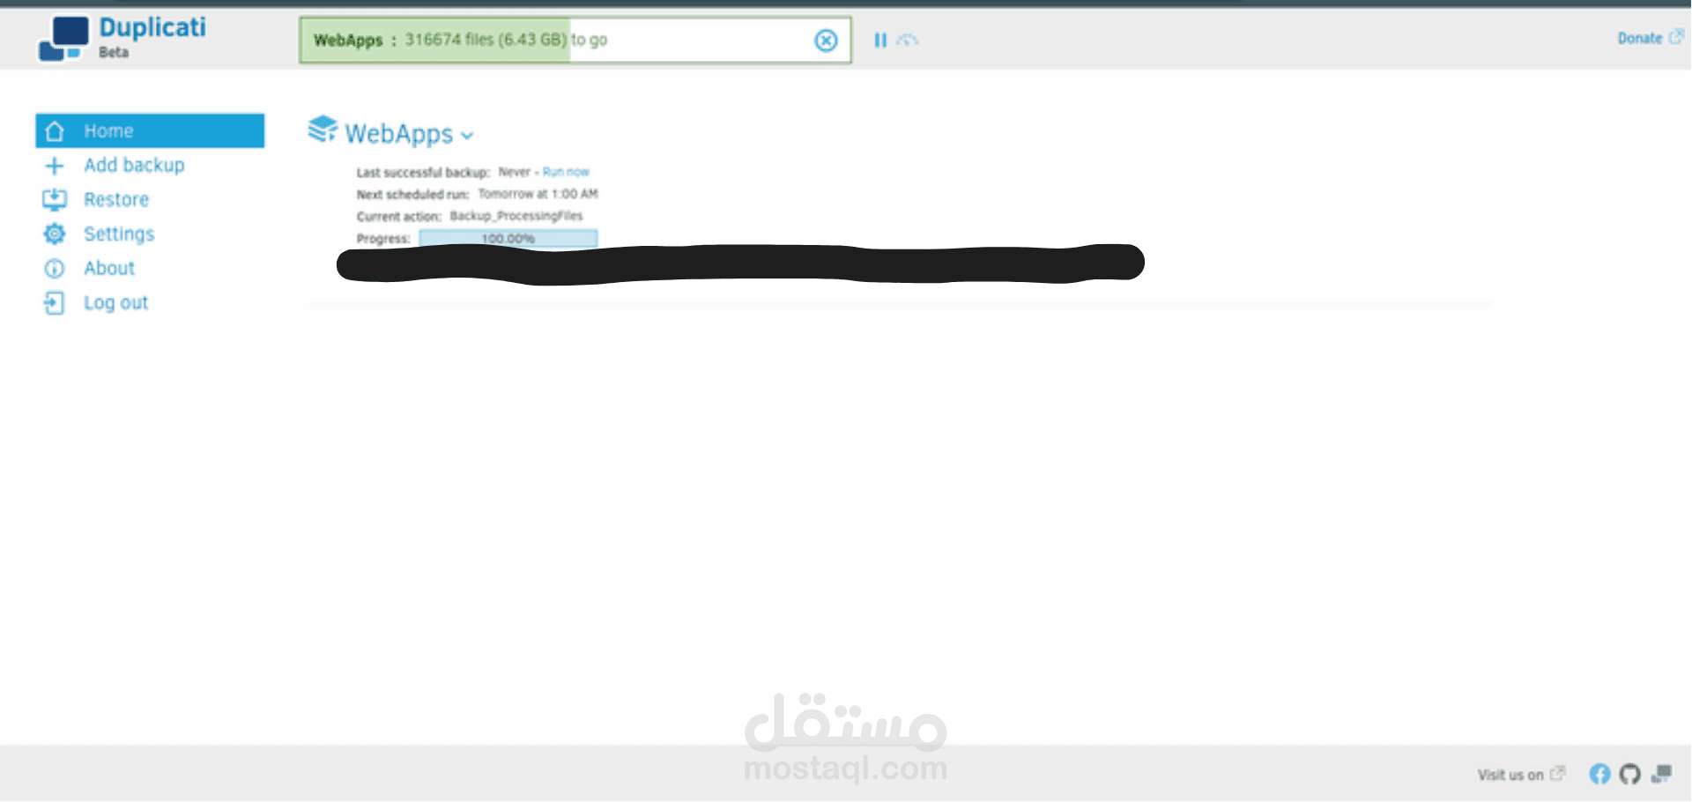Click the Settings gear icon
The image size is (1692, 802).
click(x=55, y=234)
